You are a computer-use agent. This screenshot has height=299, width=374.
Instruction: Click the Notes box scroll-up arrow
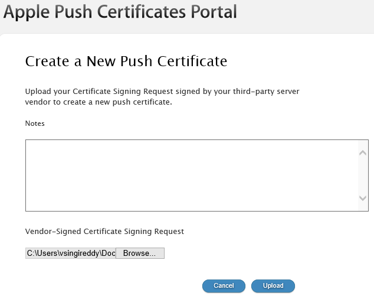coord(363,152)
